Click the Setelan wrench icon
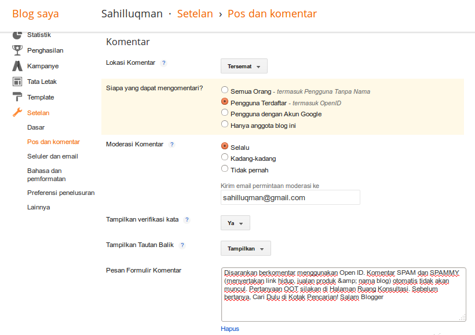Image resolution: width=475 pixels, height=335 pixels. tap(17, 113)
